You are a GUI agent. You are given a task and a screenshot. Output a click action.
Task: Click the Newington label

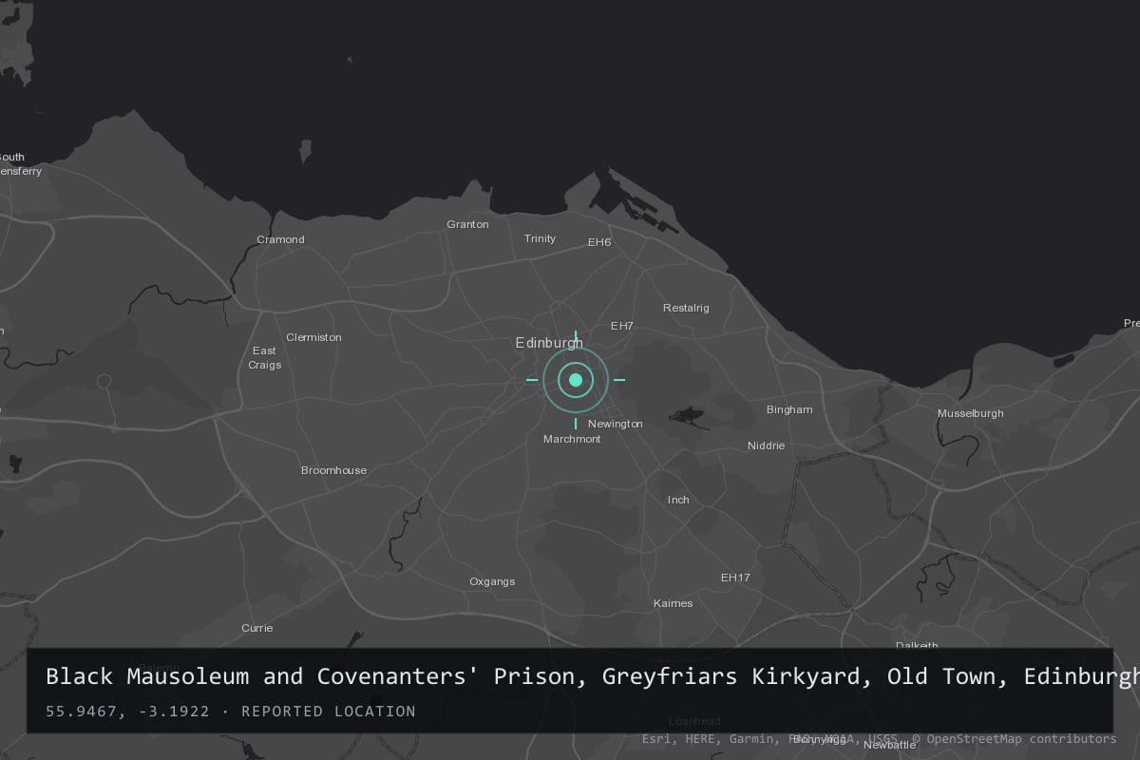pyautogui.click(x=616, y=424)
